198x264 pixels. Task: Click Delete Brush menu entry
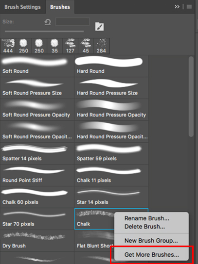click(x=144, y=227)
